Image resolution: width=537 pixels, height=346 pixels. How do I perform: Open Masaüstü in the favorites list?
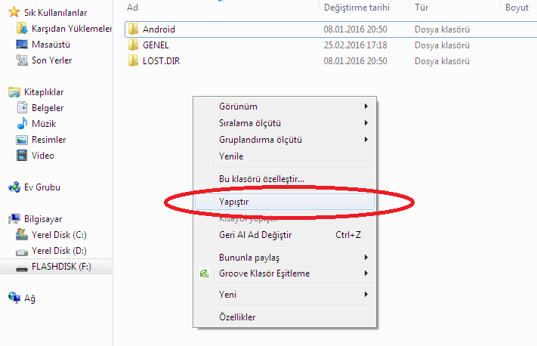click(x=51, y=44)
